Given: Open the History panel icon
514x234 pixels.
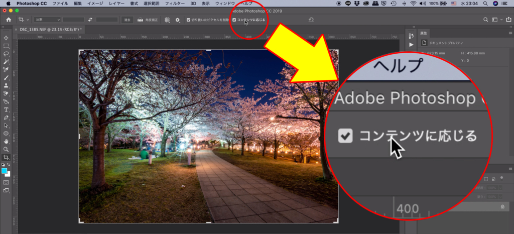Looking at the screenshot, I should pyautogui.click(x=412, y=36).
